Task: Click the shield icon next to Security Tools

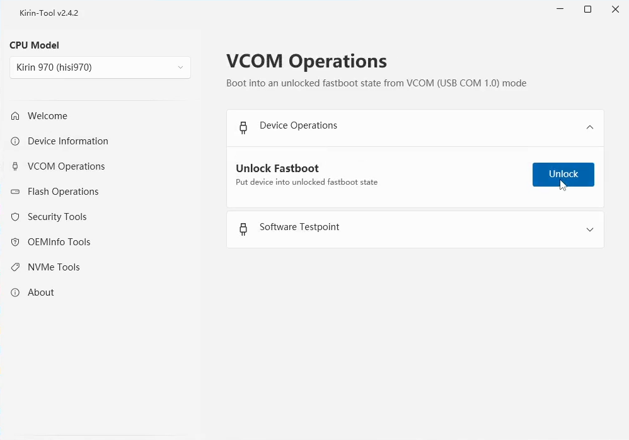Action: tap(15, 217)
